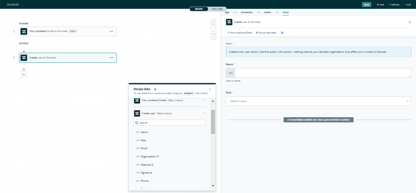The height and width of the screenshot is (193, 416).
Task: Zoom in on the recipe canvas
Action: tap(213, 27)
